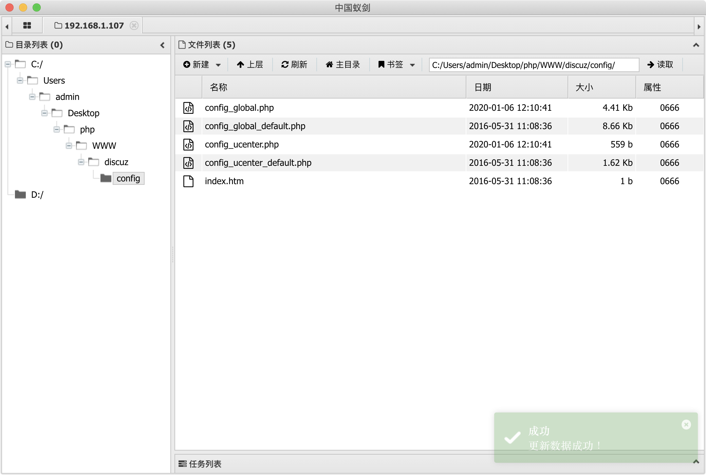Select the C:/ drive in tree

[x=37, y=64]
